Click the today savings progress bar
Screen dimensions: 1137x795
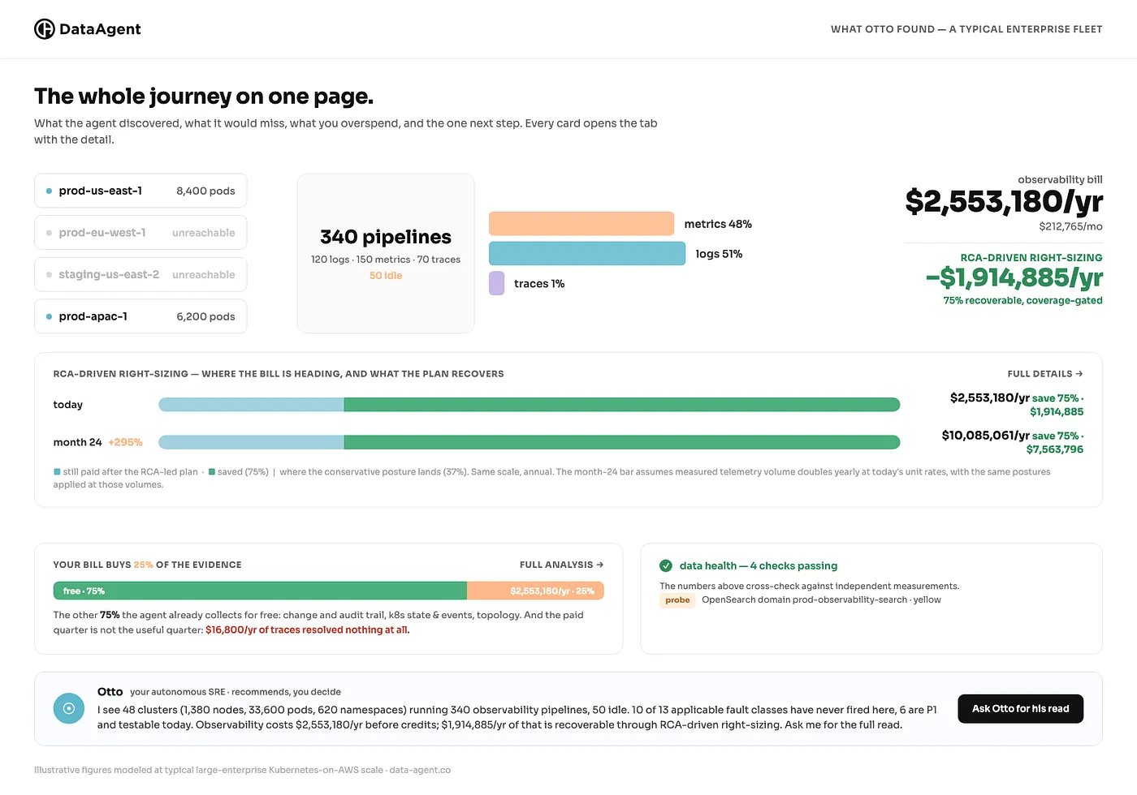[530, 405]
